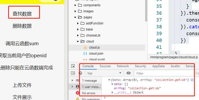Switch to the Sources tab

[x=105, y=66]
